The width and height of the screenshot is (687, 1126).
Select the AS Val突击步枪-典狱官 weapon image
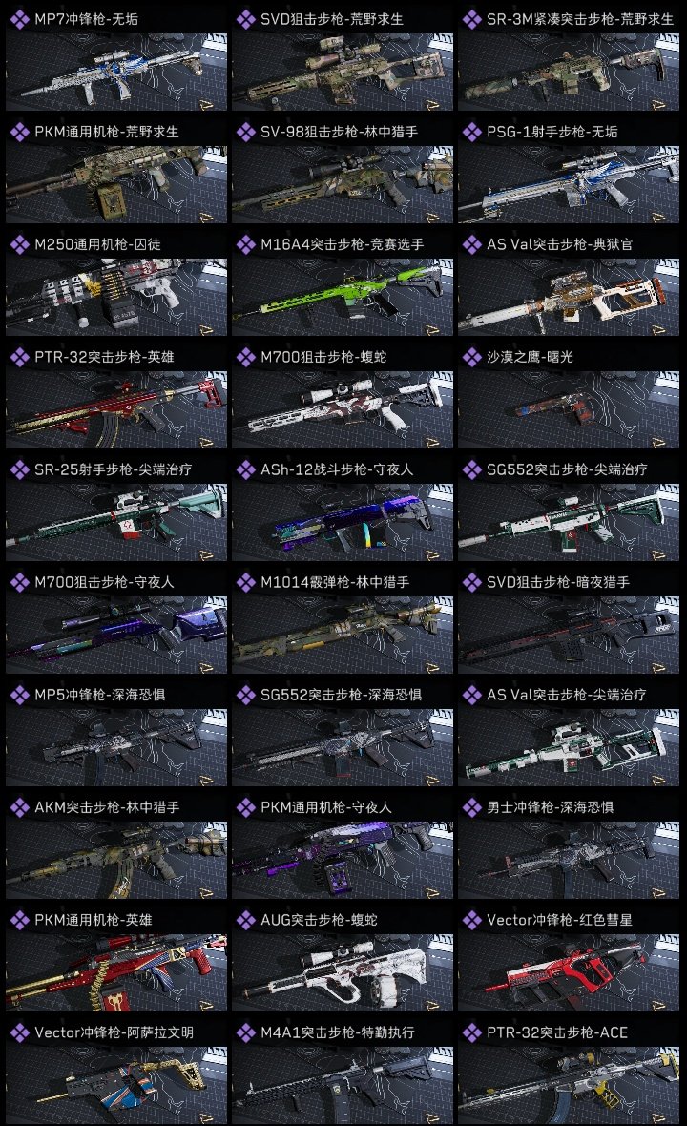569,298
